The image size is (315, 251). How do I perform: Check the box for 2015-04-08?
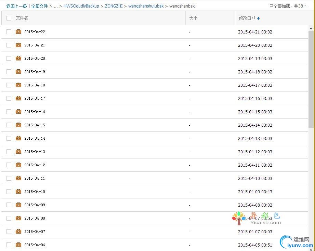pyautogui.click(x=9, y=218)
